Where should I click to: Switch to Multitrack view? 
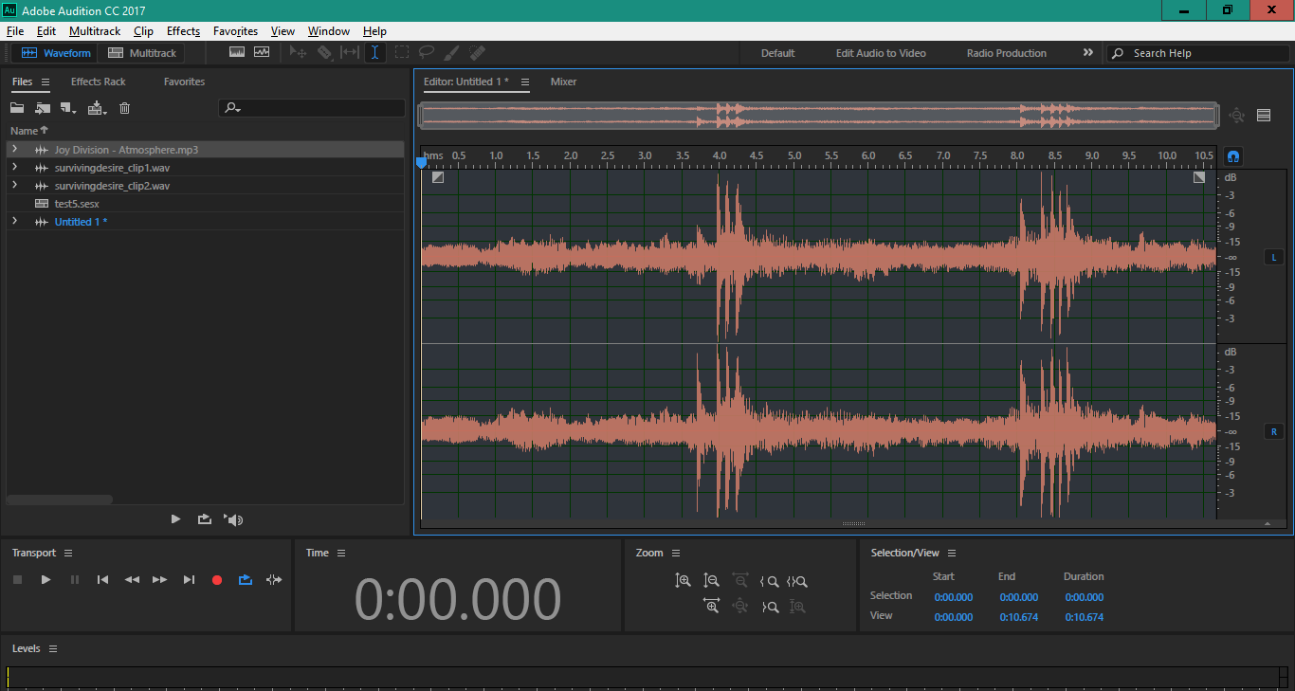[142, 53]
